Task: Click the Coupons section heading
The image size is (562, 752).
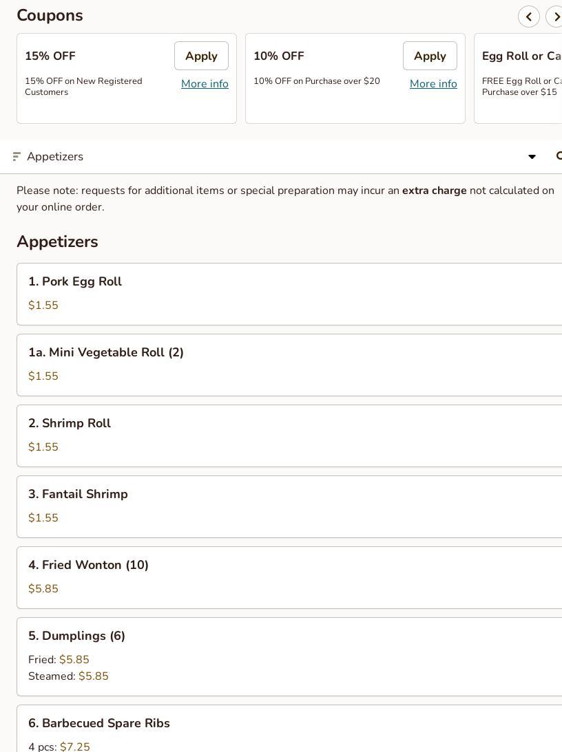Action: (50, 15)
